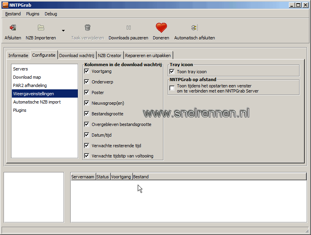Open the Debug menu
311x235 pixels.
[51, 14]
